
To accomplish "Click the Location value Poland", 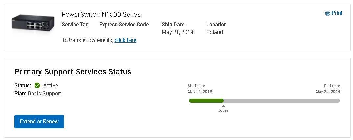I will coord(215,32).
